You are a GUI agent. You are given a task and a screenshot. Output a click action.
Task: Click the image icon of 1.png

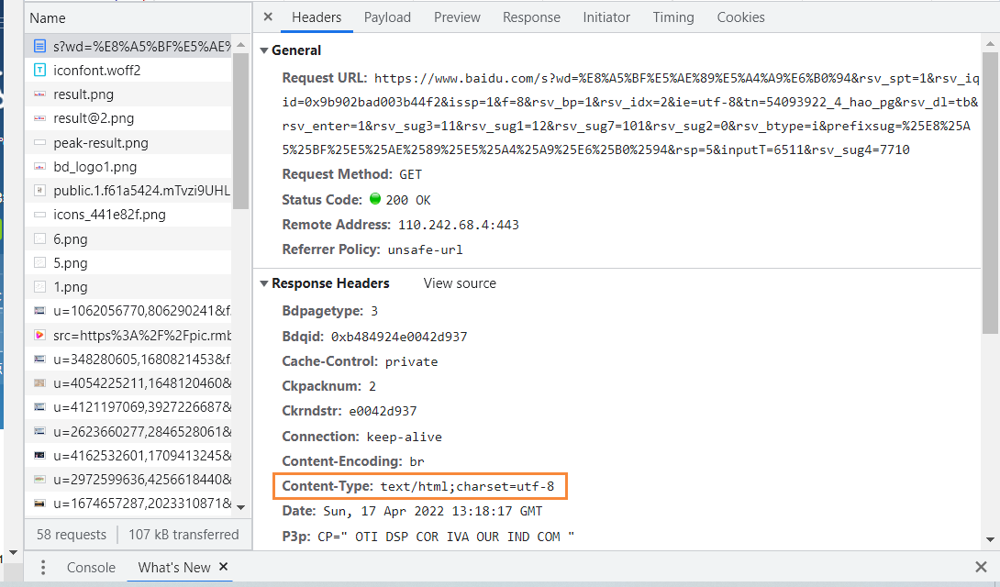click(39, 287)
